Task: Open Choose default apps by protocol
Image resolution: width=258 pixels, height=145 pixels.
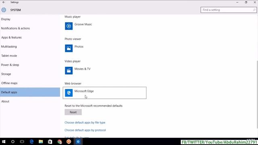Action: 85,130
